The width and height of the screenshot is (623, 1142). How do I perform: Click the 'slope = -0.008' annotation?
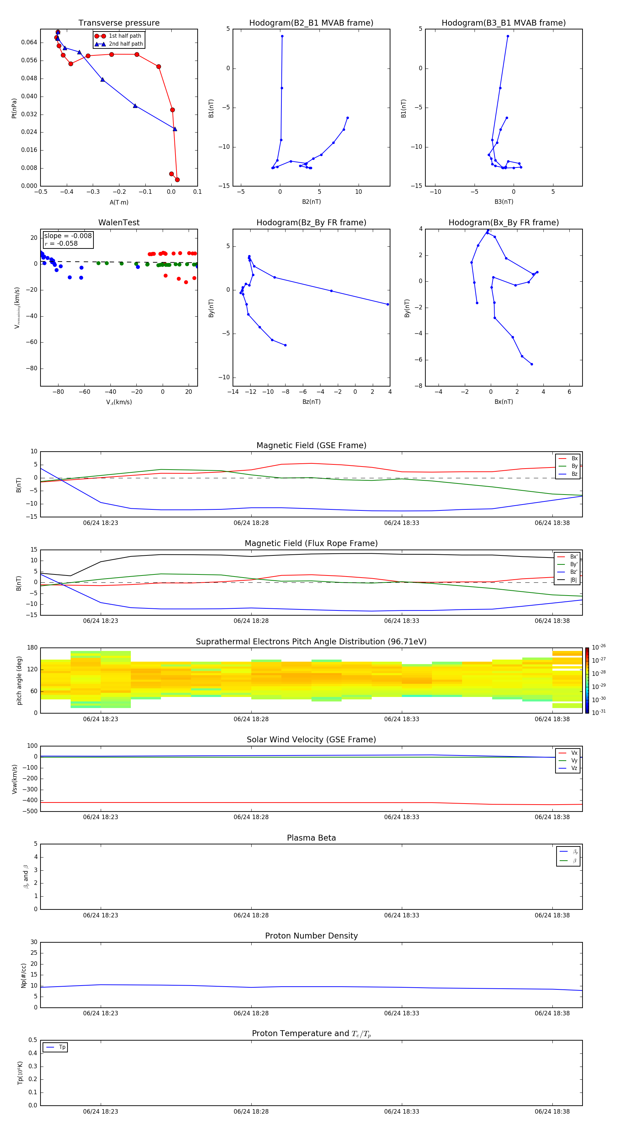pyautogui.click(x=68, y=236)
